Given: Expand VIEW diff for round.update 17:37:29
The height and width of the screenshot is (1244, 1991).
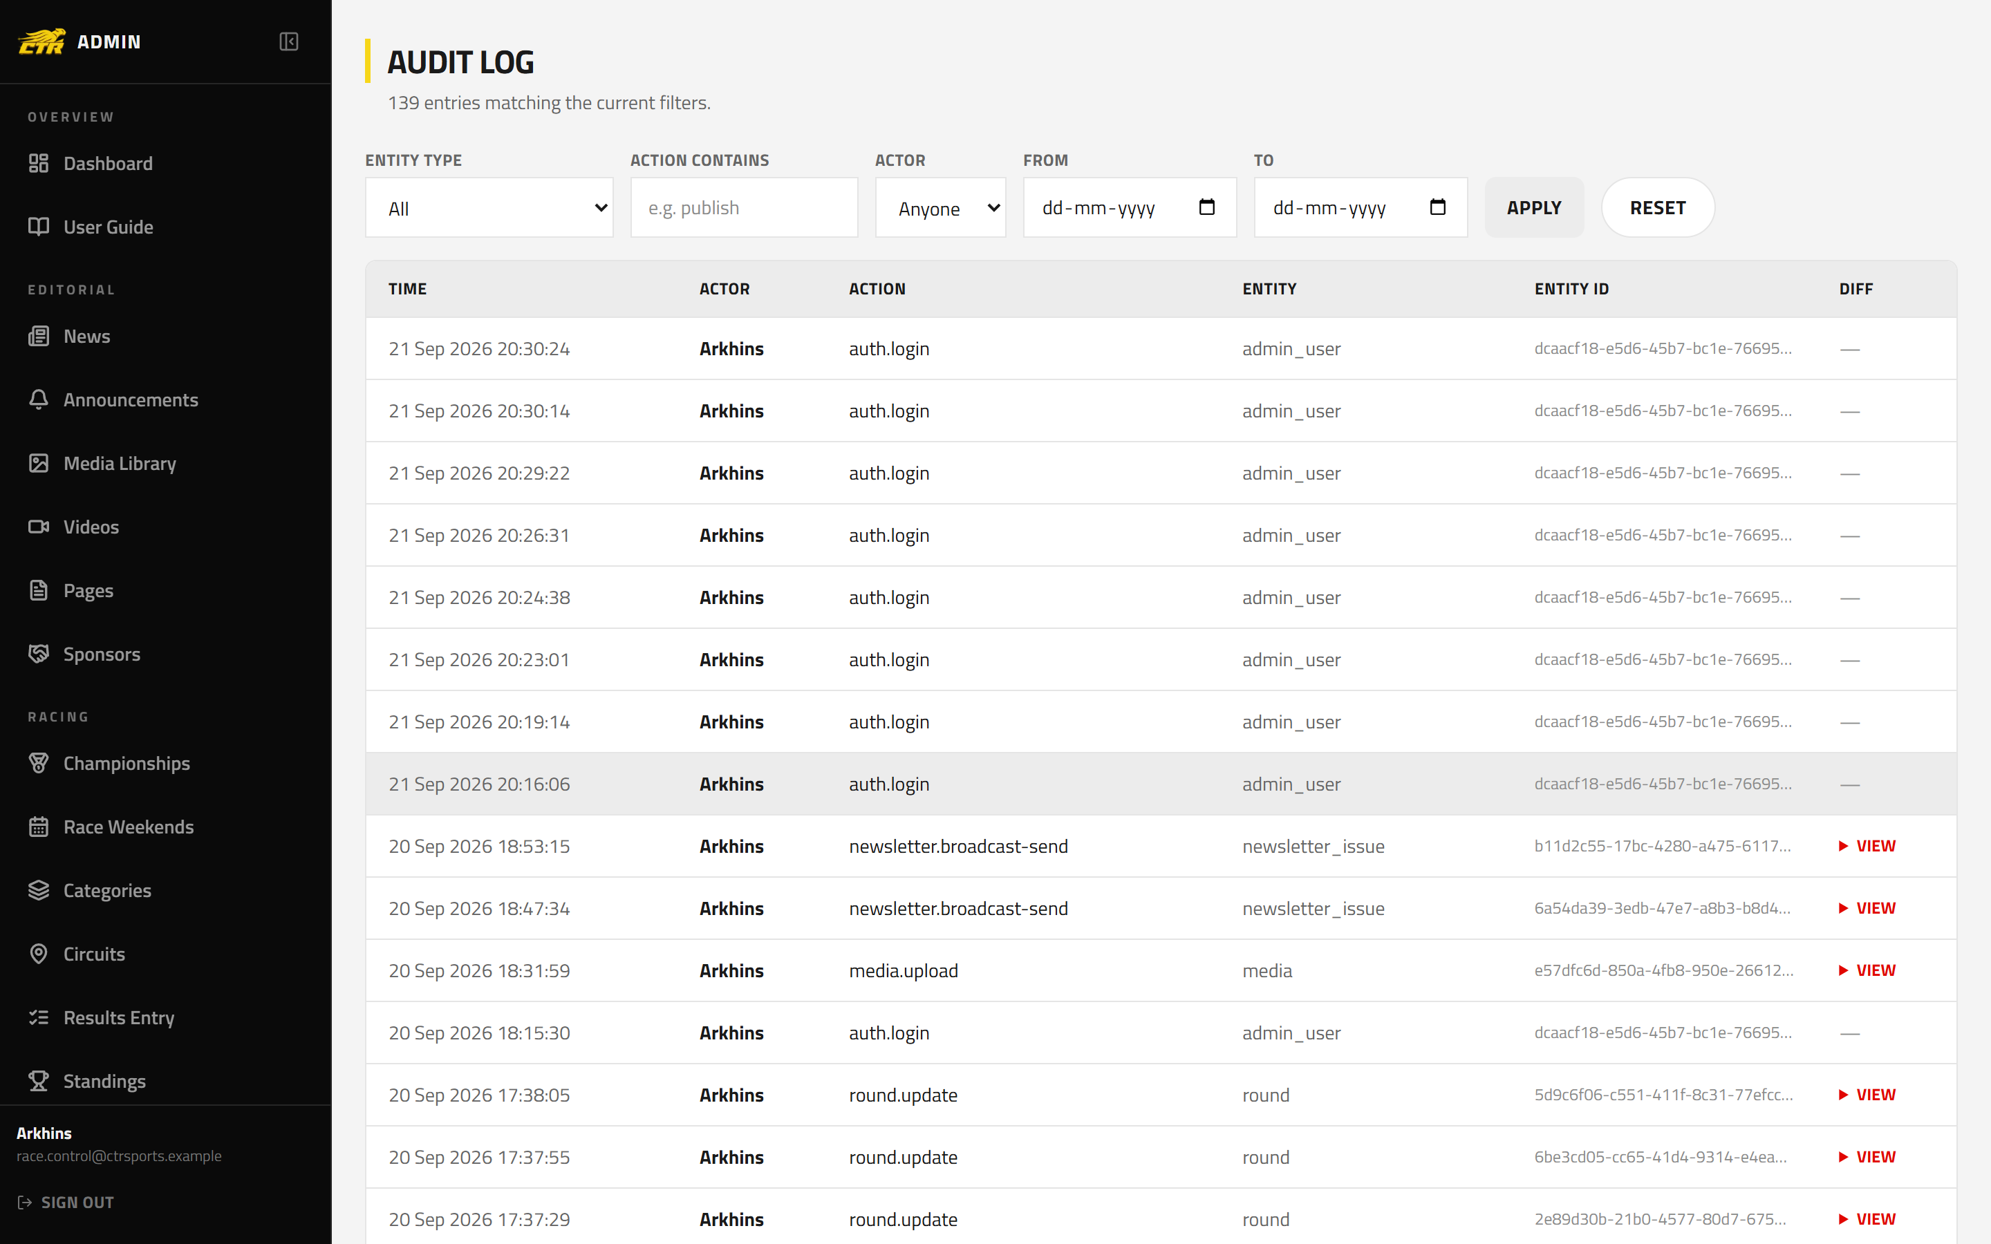Looking at the screenshot, I should [x=1867, y=1219].
